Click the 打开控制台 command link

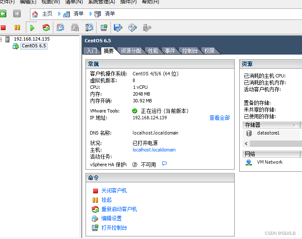[x=114, y=228]
